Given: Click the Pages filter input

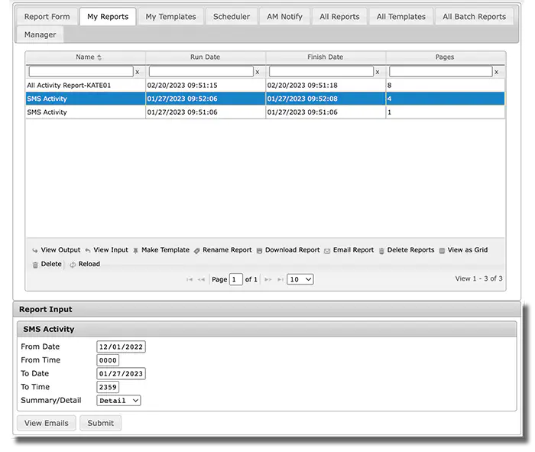Looking at the screenshot, I should (x=441, y=72).
